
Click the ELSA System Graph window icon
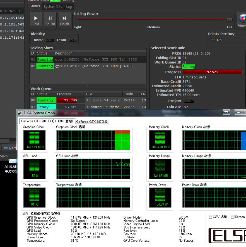coord(20,113)
